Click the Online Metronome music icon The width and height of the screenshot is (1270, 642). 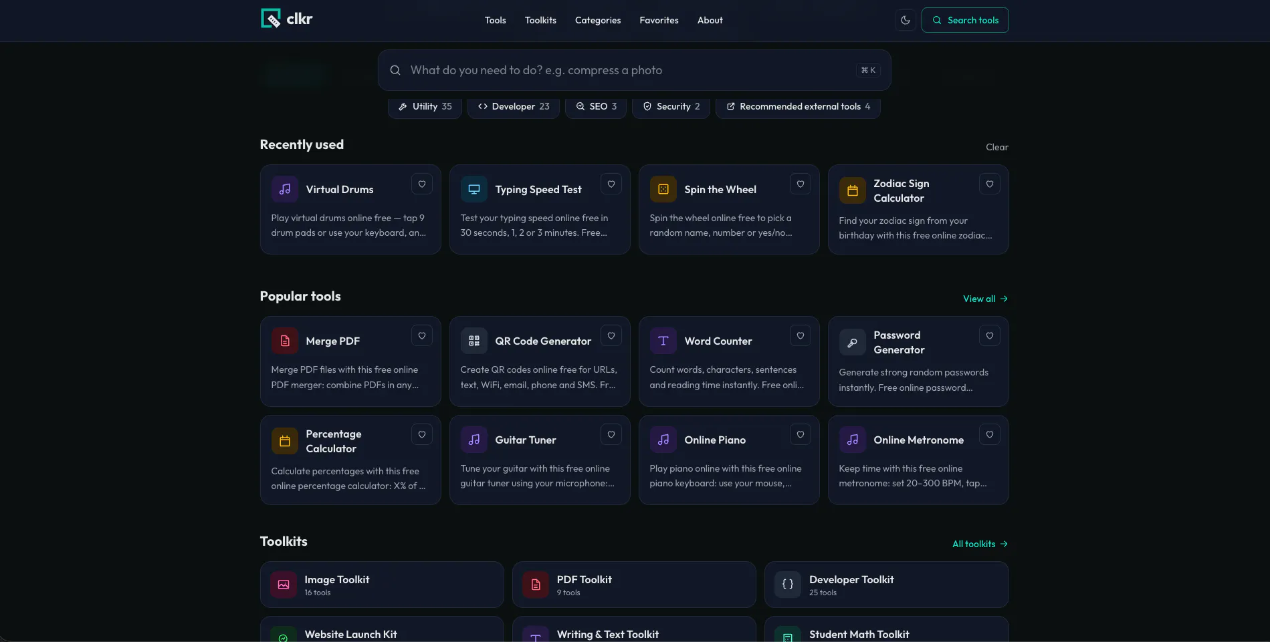853,440
